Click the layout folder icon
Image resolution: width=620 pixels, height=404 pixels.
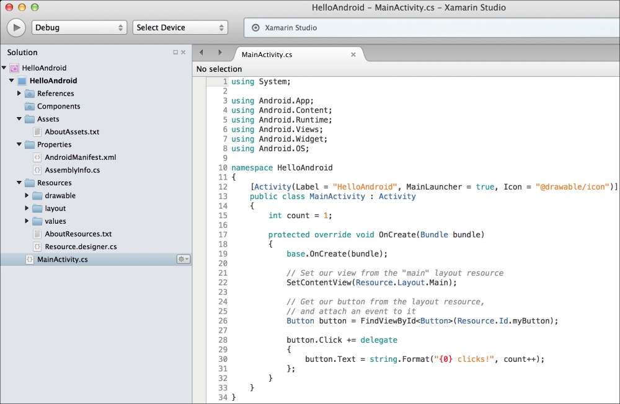tap(37, 208)
